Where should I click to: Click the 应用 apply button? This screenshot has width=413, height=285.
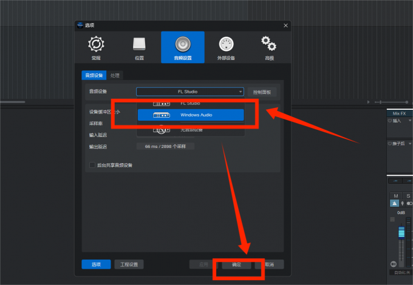coord(203,264)
